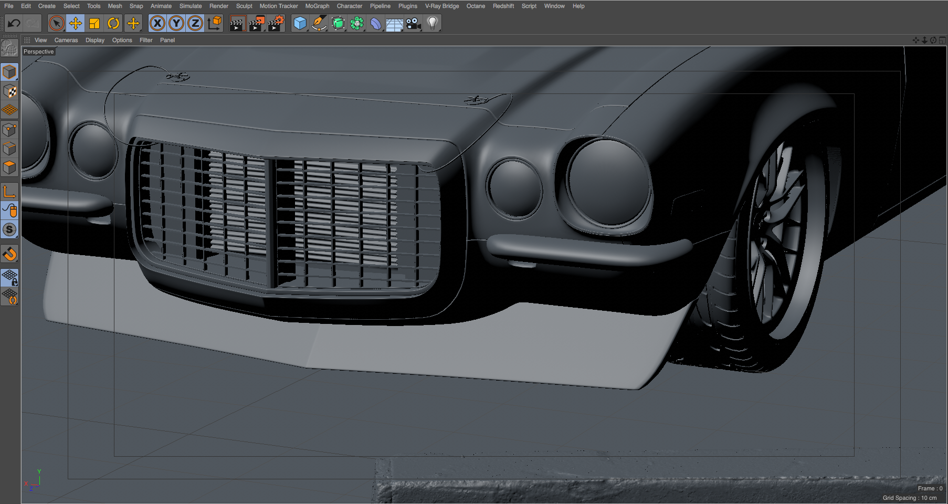Enable Snap with the magnet icon
The image size is (948, 504).
click(x=9, y=254)
